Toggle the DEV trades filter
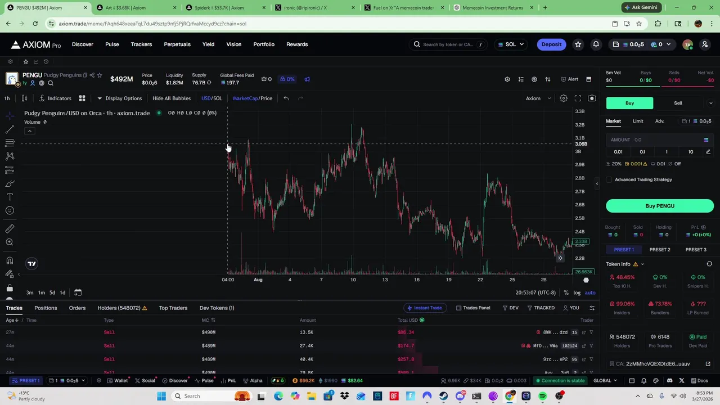Image resolution: width=720 pixels, height=405 pixels. (x=510, y=308)
